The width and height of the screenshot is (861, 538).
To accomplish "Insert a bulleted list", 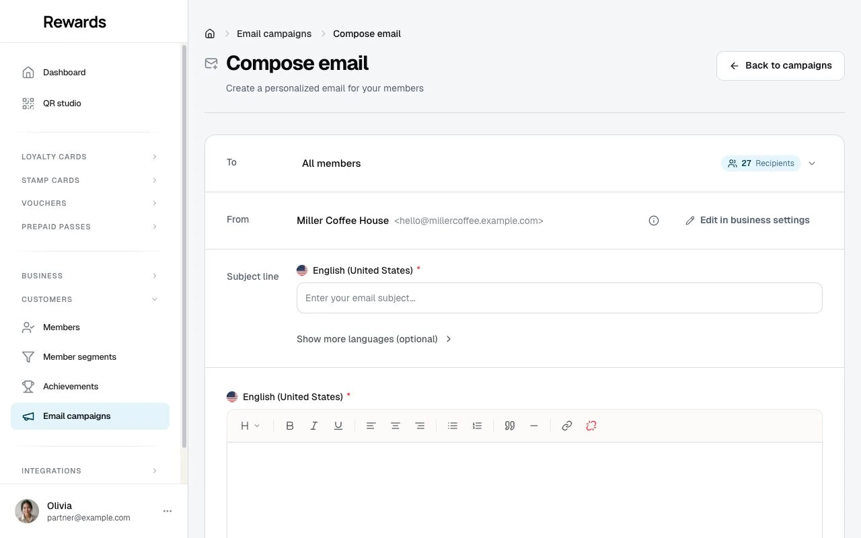I will pos(453,426).
